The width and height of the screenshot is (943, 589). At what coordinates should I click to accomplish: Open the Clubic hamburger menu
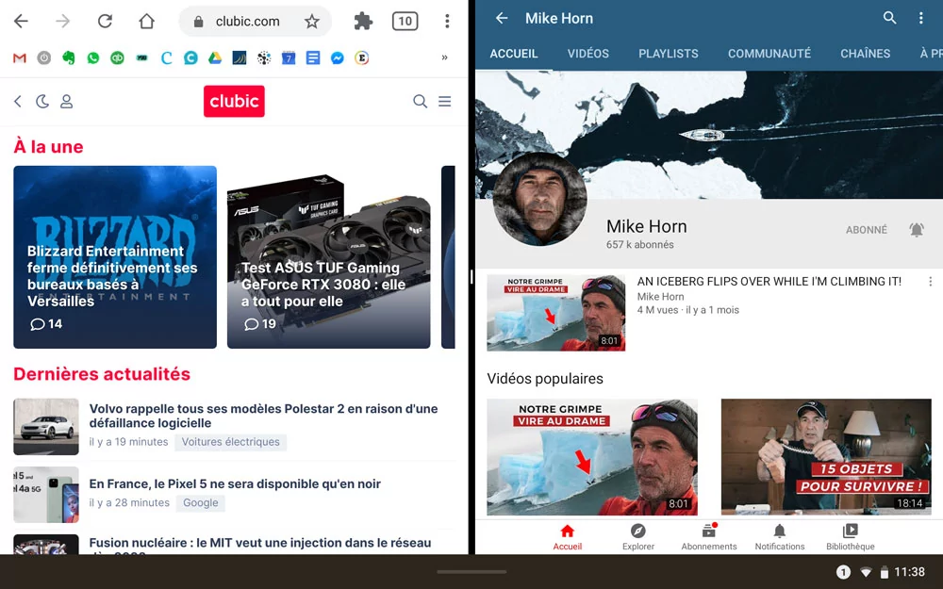point(444,102)
